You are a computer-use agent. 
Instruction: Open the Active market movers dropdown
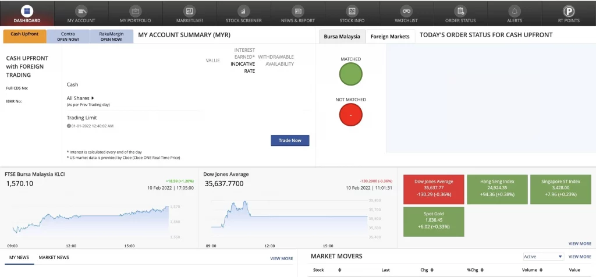pyautogui.click(x=543, y=257)
